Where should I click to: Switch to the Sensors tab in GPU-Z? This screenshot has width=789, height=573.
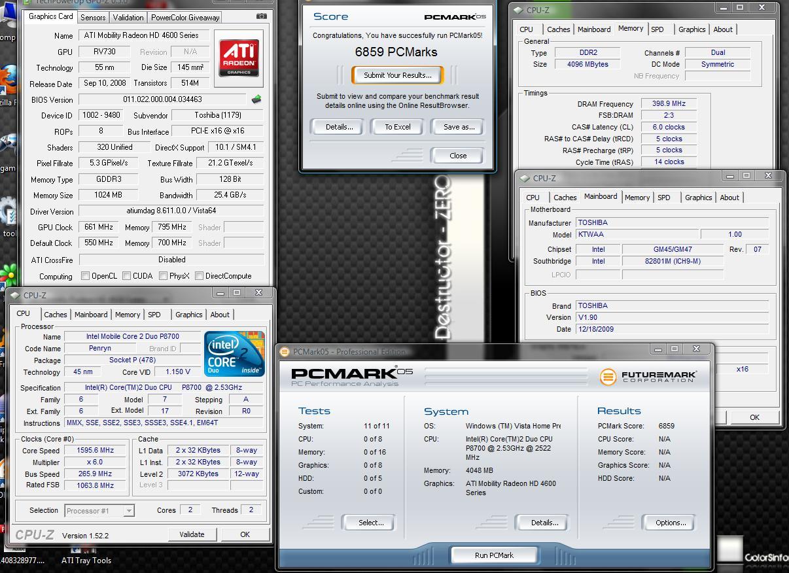93,18
